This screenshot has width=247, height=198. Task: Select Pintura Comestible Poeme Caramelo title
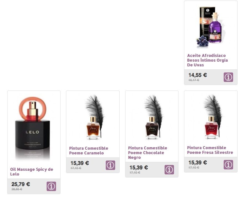[x=89, y=151]
